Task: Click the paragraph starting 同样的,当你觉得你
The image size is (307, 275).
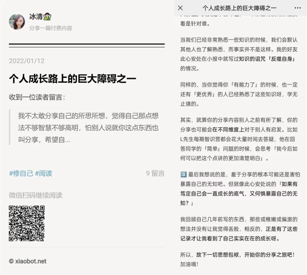Action: tap(239, 94)
